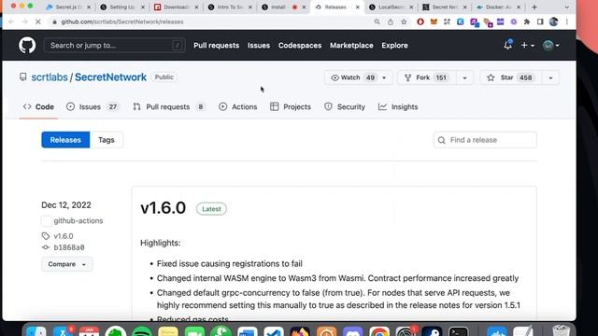The image size is (598, 336).
Task: Open commit b1868a0 link
Action: 69,247
